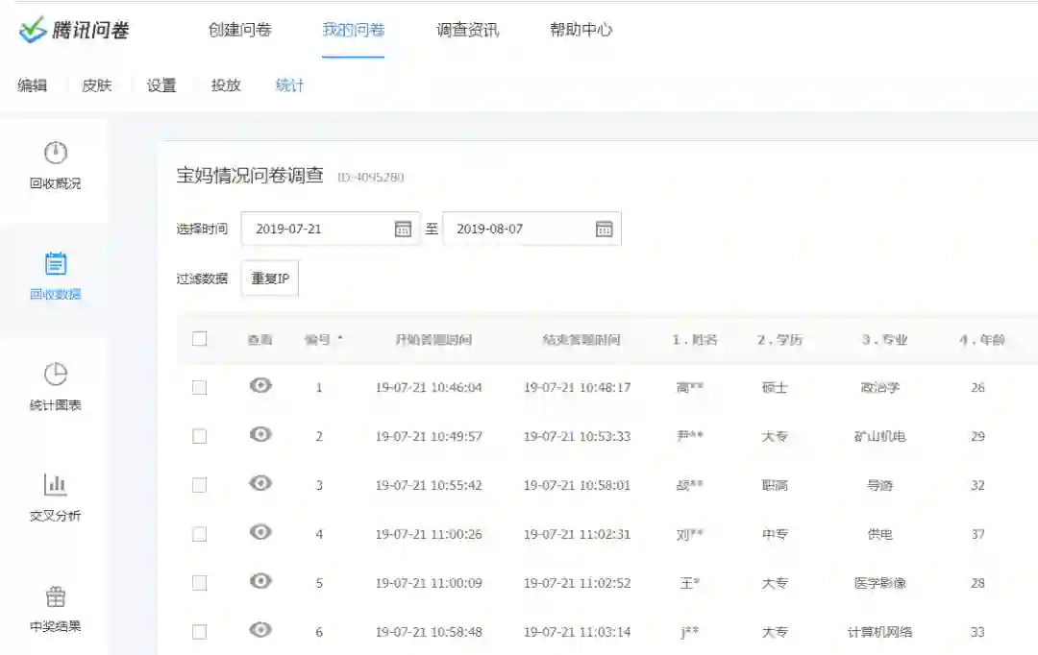View response number 5 eye icon
This screenshot has width=1038, height=655.
coord(260,581)
